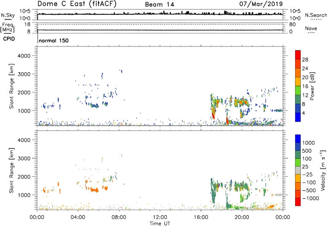
Task: Click the "Power [dB]" colorbar title
Action: 312,86
